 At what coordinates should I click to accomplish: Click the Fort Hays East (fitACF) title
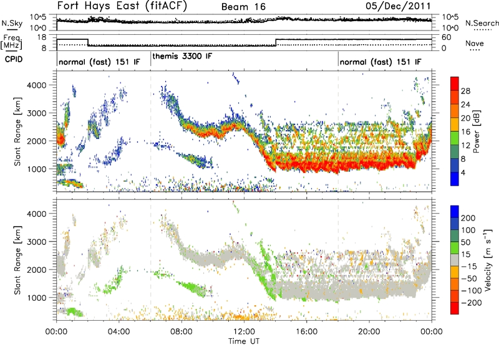point(122,6)
